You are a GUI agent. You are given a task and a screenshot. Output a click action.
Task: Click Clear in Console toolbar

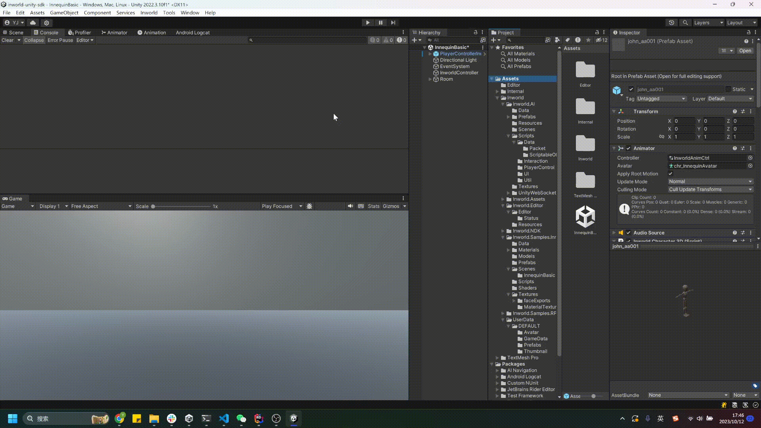pyautogui.click(x=8, y=40)
